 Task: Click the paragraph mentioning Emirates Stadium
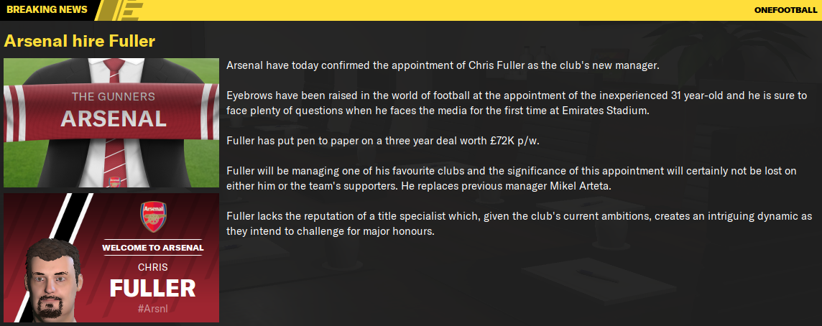click(x=517, y=103)
